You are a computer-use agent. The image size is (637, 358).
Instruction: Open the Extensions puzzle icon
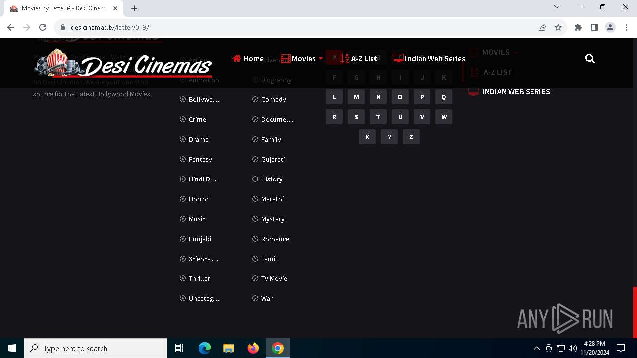click(578, 27)
